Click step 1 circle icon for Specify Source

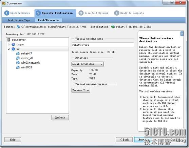tap(7, 13)
